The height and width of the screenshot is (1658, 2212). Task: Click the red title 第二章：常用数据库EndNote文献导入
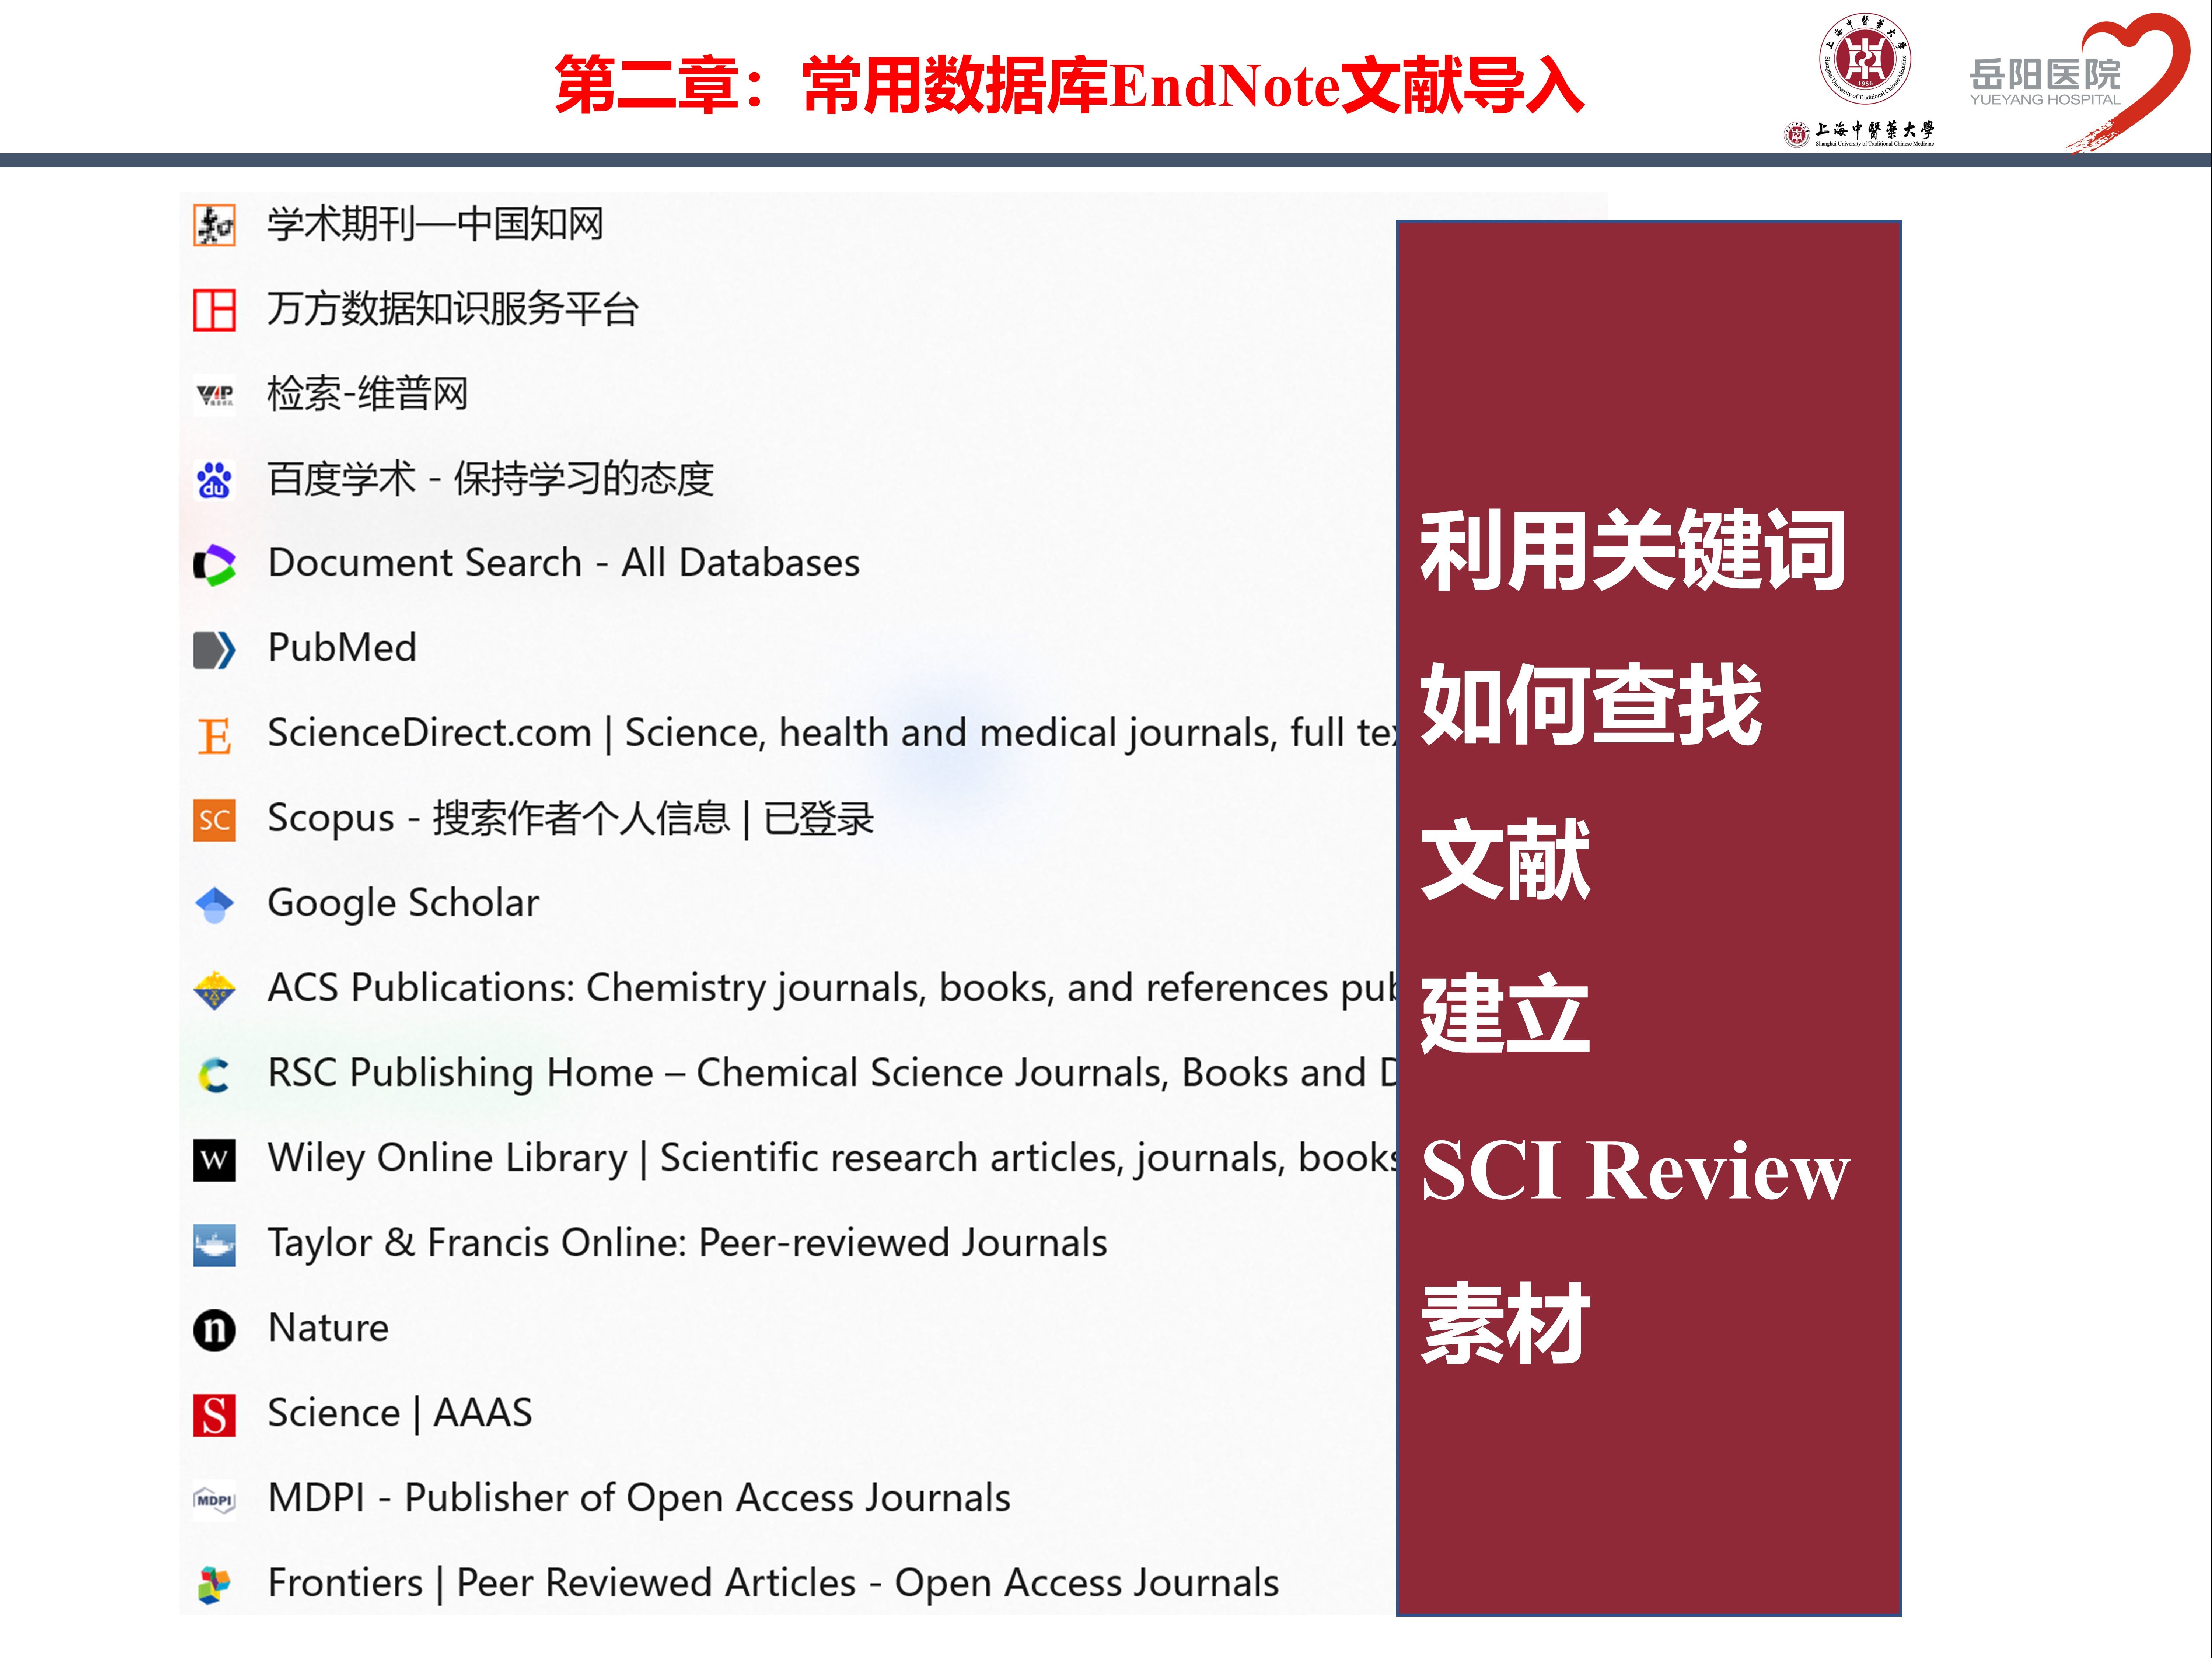(x=1069, y=86)
